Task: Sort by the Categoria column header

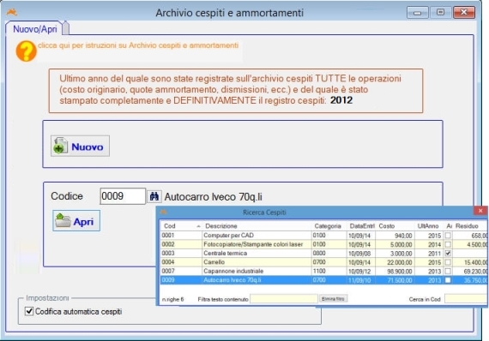Action: point(329,226)
